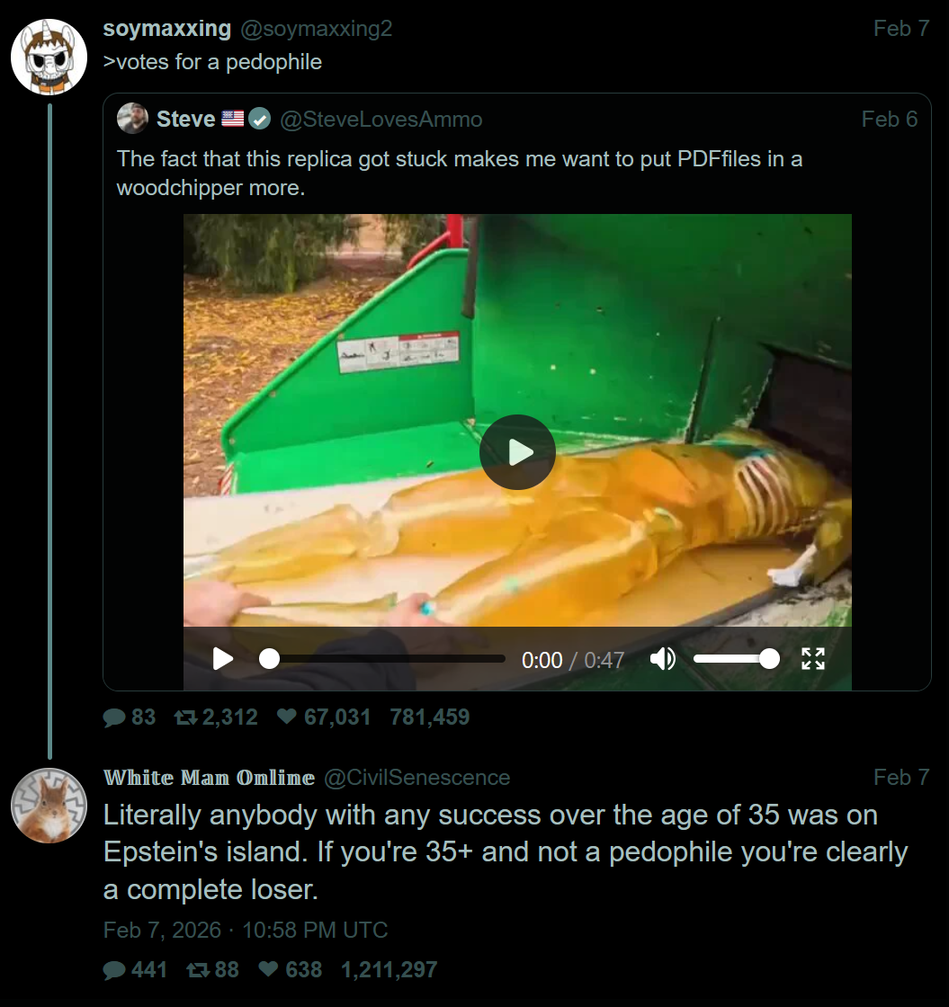Open the soymaxxing profile avatar

click(49, 57)
